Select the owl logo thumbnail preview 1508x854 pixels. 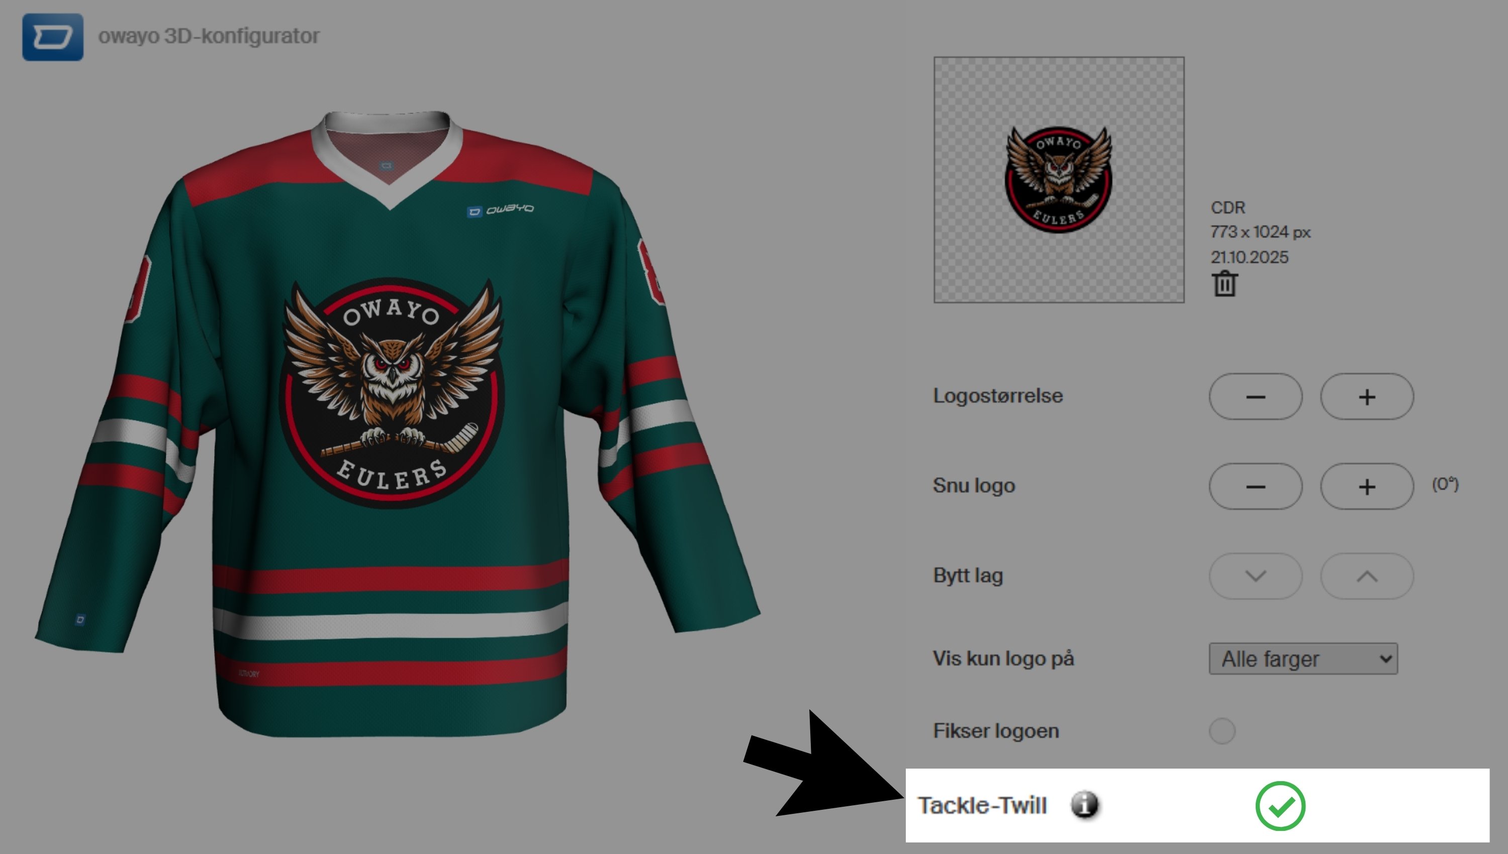pyautogui.click(x=1059, y=179)
